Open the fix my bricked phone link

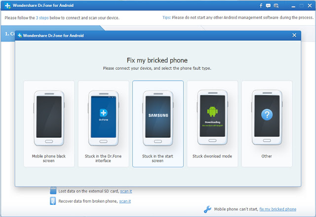coord(277,209)
